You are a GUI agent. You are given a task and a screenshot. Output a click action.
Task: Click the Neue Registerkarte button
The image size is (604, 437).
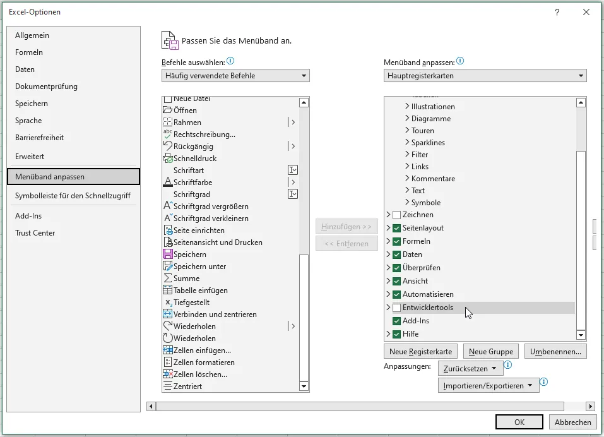[x=420, y=351]
